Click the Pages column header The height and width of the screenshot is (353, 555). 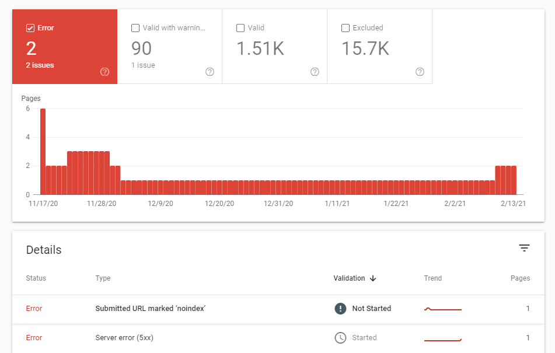point(520,278)
